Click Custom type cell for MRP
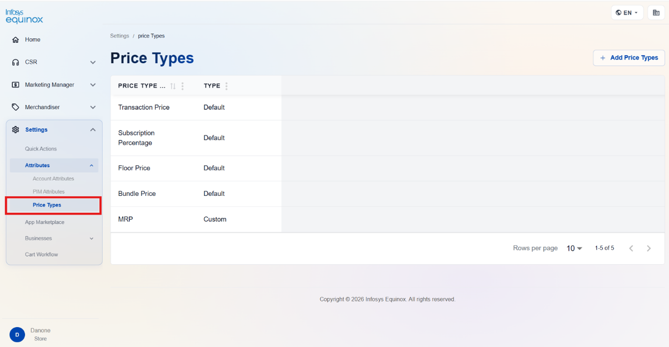Viewport: 669px width, 347px height. [x=215, y=219]
